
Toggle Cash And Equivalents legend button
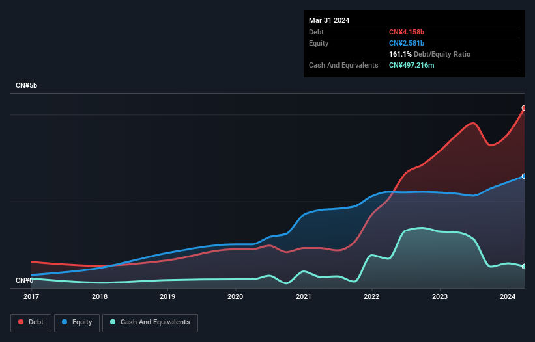(x=150, y=322)
